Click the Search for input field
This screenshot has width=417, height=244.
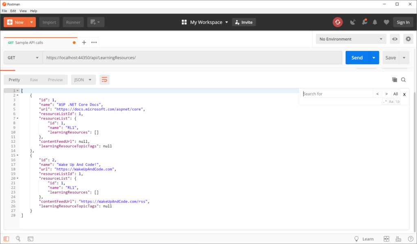coord(337,94)
